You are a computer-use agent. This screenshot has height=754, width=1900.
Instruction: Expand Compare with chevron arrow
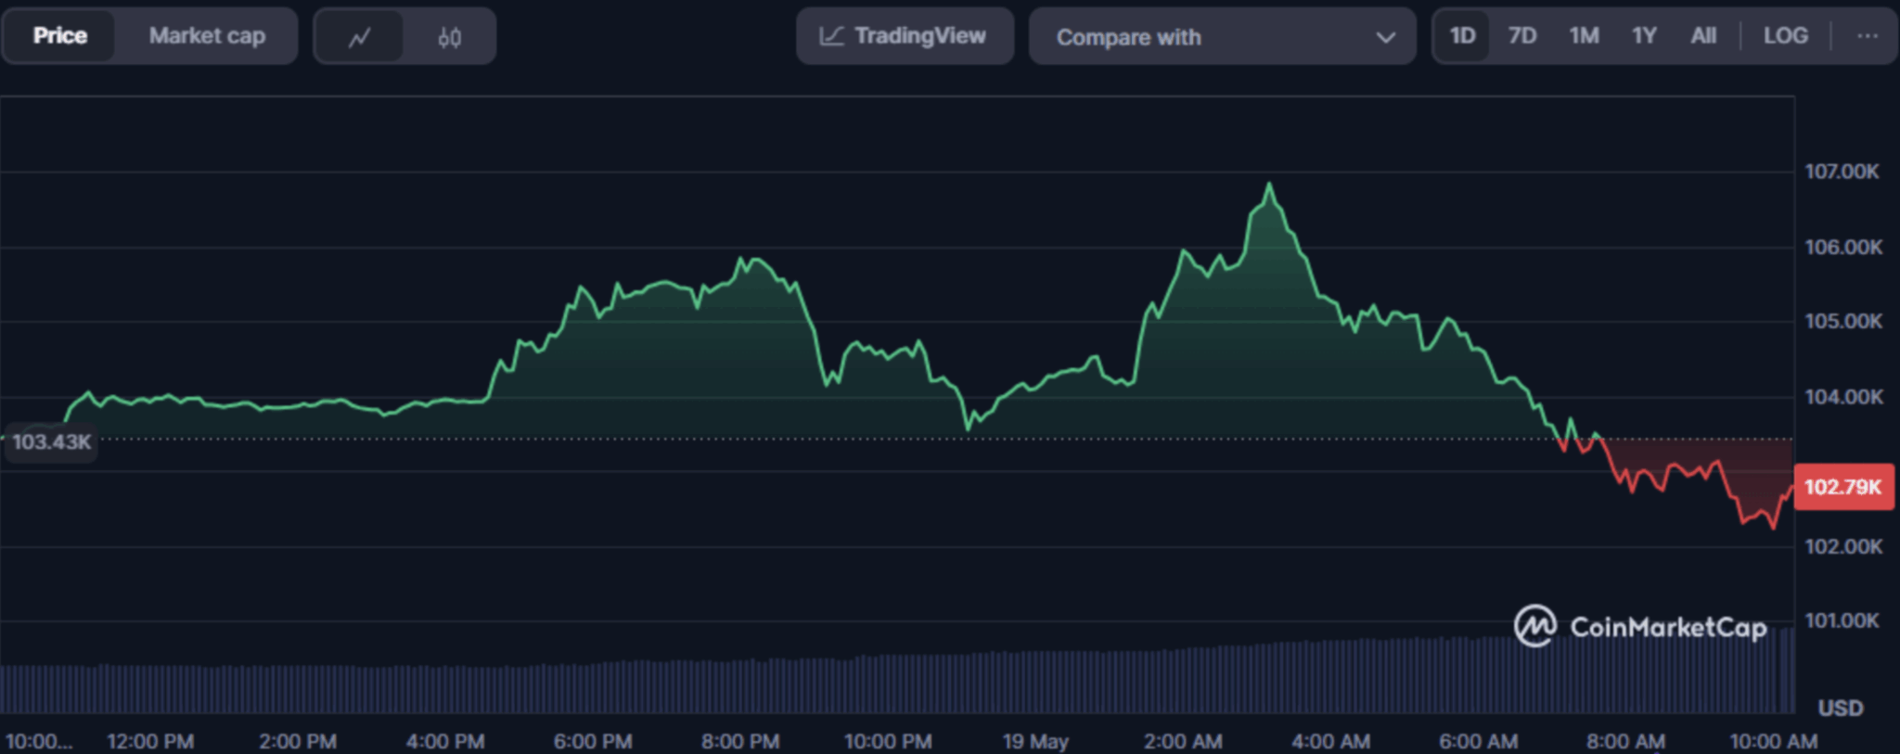pyautogui.click(x=1385, y=37)
